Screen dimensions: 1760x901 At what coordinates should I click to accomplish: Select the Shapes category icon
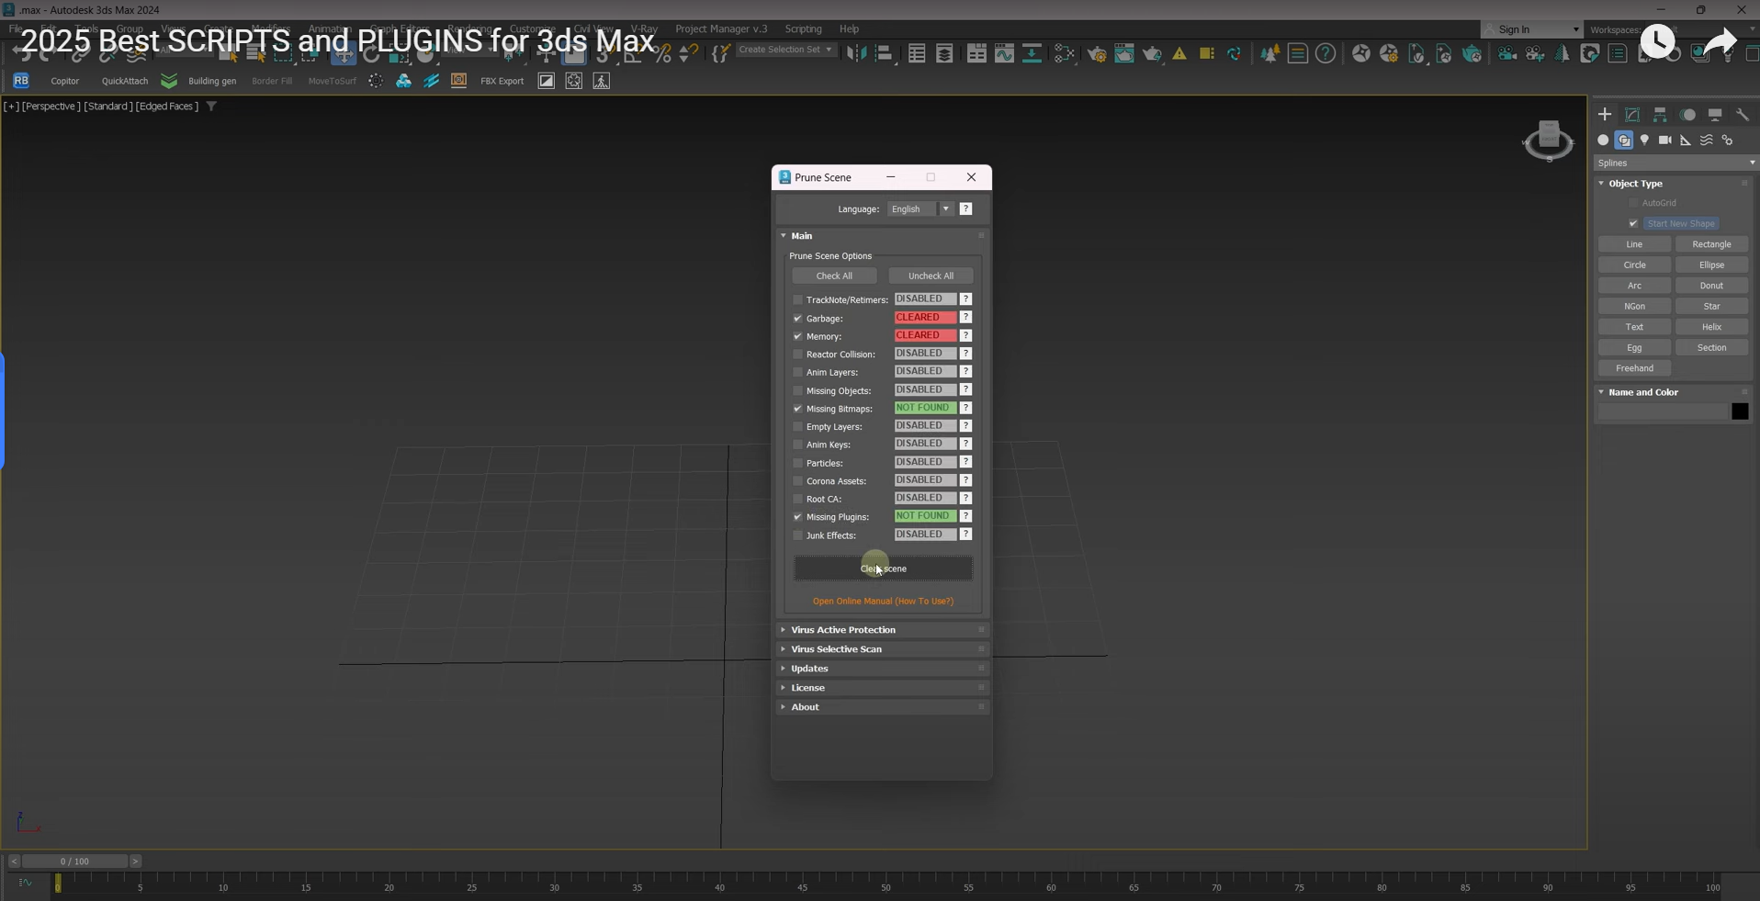click(x=1624, y=141)
